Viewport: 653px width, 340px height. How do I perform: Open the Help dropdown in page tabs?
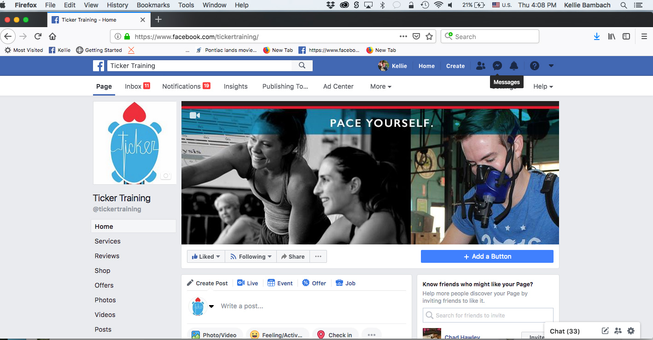click(x=543, y=86)
